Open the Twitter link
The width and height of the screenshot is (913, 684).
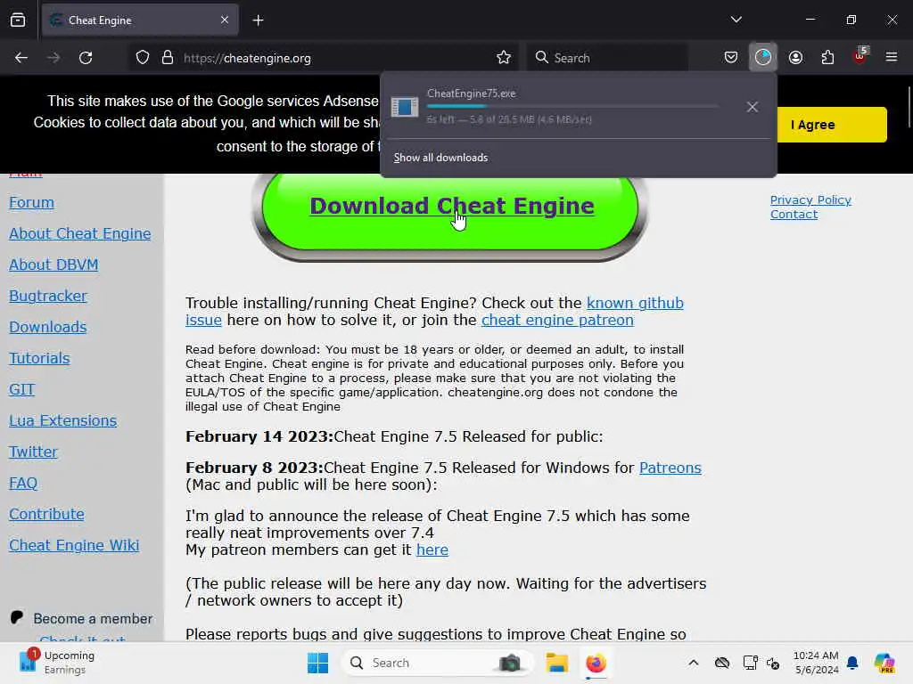coord(33,452)
